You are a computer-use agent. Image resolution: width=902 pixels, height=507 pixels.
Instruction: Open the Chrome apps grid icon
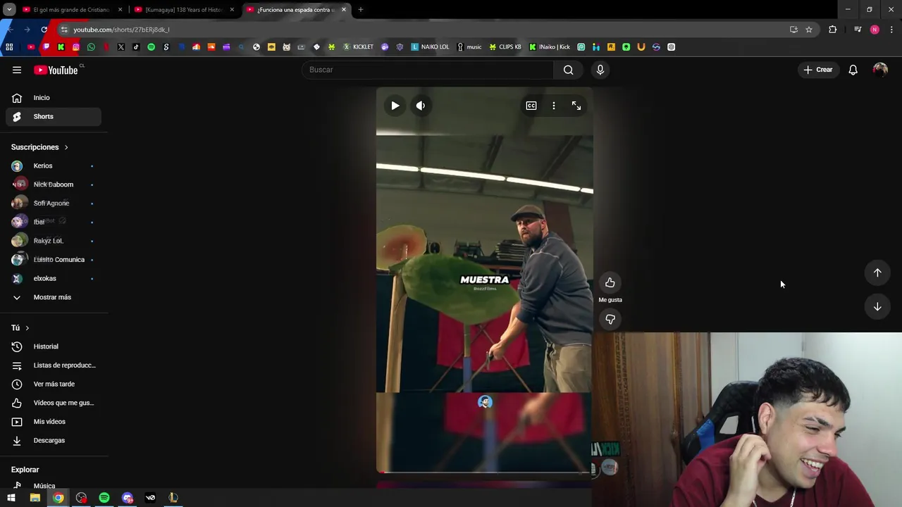[x=9, y=47]
